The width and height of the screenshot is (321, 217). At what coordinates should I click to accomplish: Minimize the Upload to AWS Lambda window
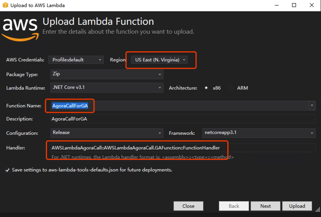coord(277,5)
